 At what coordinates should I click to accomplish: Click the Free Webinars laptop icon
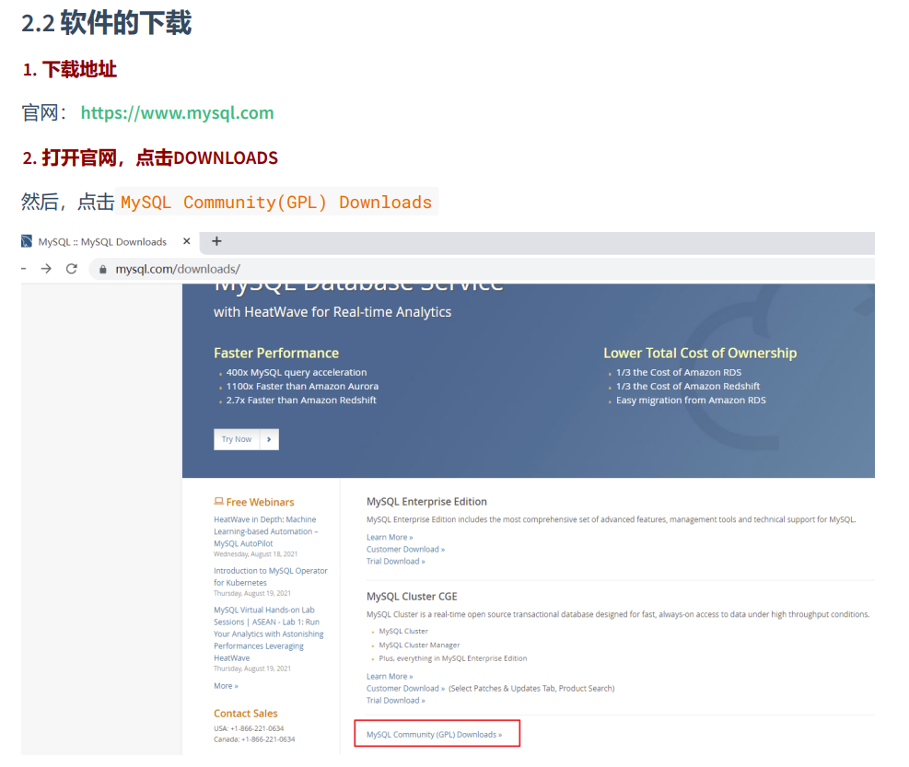[218, 501]
